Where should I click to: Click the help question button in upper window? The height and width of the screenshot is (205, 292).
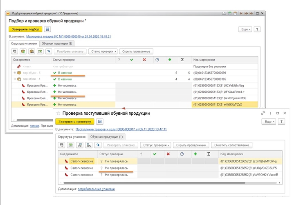point(257,29)
